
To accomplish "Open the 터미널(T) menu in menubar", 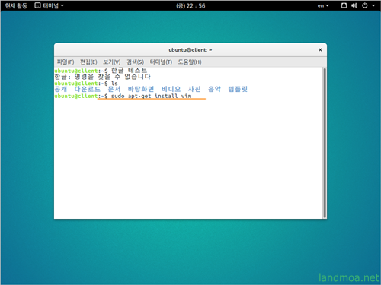I will click(x=161, y=62).
